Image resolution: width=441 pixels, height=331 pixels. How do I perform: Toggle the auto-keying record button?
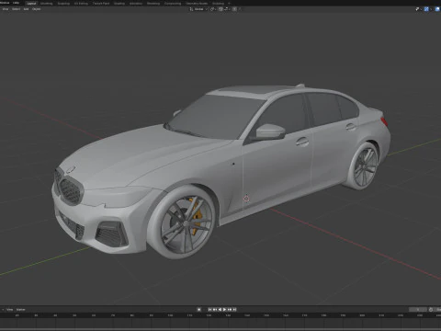(199, 310)
